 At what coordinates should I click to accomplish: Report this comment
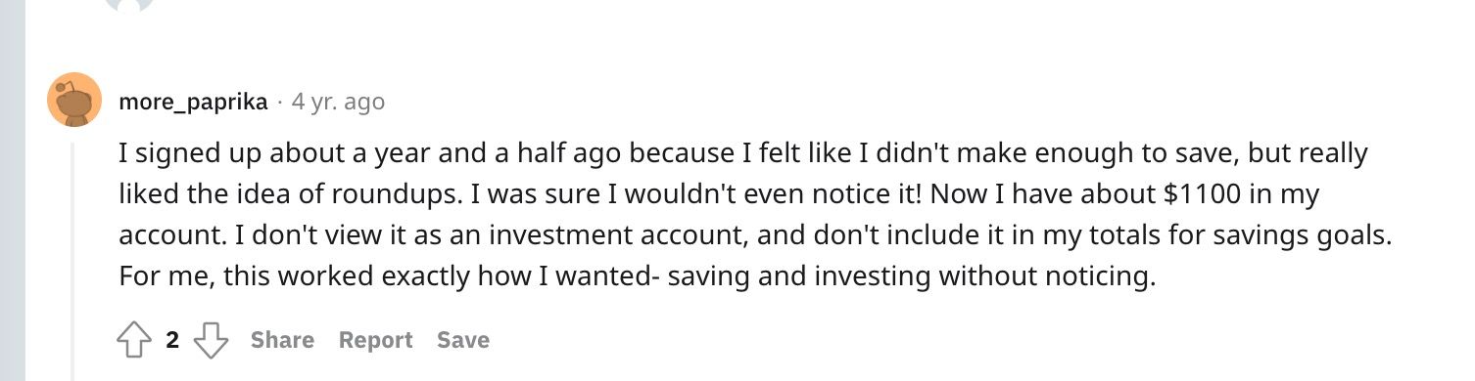point(375,340)
